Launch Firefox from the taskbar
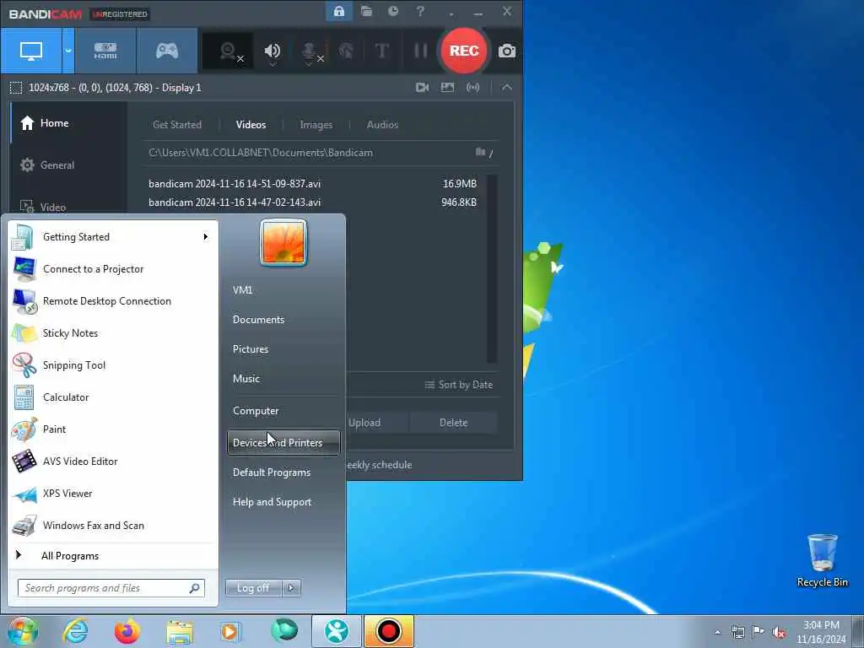 [x=127, y=631]
